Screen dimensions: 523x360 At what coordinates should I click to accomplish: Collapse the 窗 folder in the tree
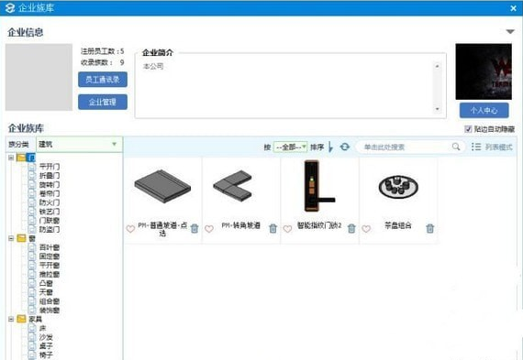pyautogui.click(x=11, y=238)
